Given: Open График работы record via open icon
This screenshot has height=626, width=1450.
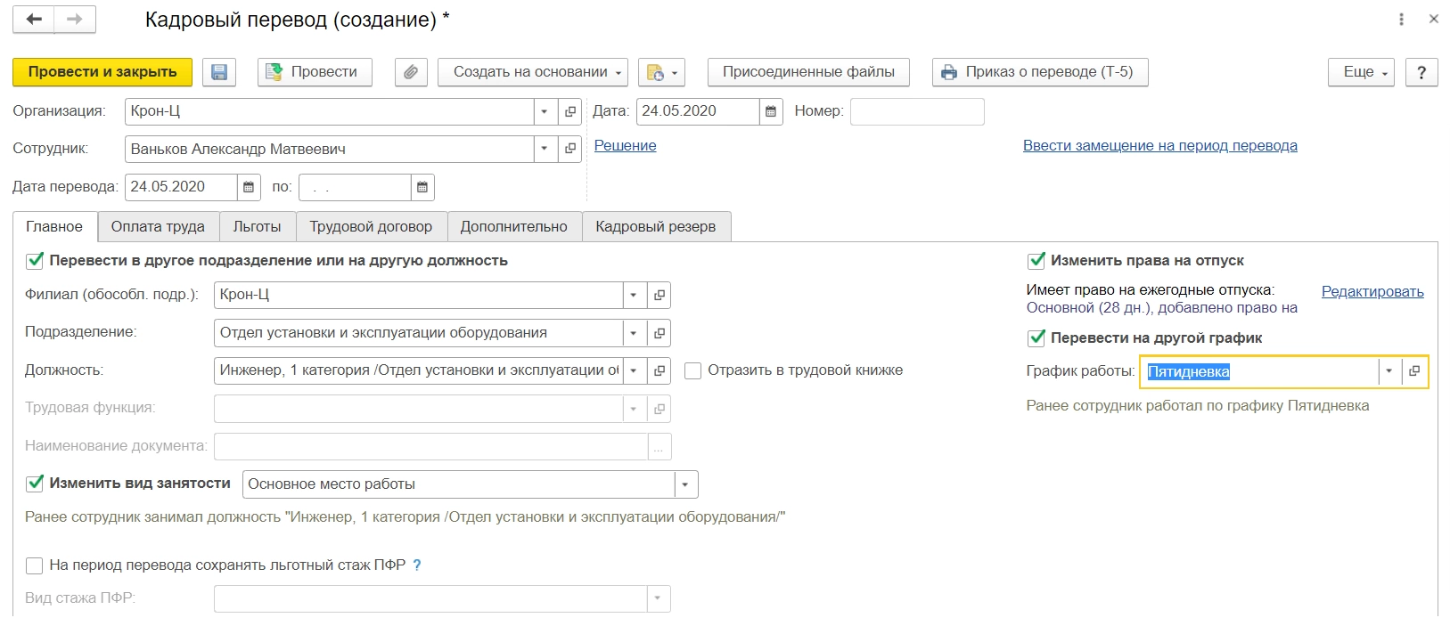Looking at the screenshot, I should coord(1414,371).
